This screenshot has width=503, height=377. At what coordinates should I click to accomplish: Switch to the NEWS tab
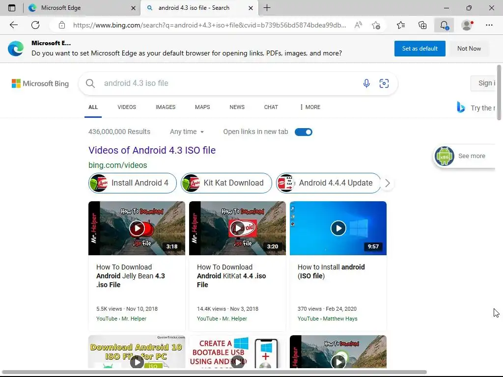coord(237,107)
